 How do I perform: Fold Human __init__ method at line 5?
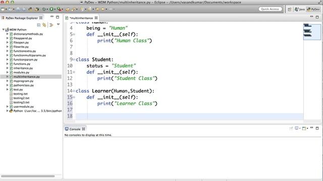[74, 34]
